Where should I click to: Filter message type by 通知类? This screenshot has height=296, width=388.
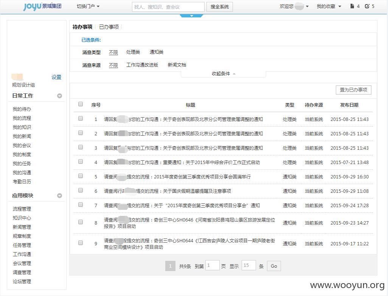[x=157, y=52]
